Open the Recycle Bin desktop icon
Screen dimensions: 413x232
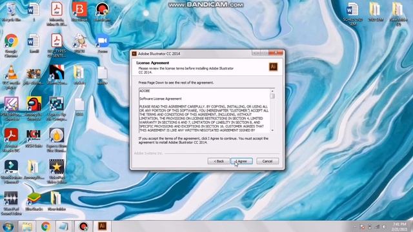coord(11,12)
